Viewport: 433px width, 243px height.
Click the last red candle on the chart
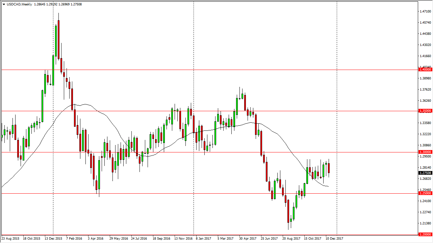[x=329, y=168]
